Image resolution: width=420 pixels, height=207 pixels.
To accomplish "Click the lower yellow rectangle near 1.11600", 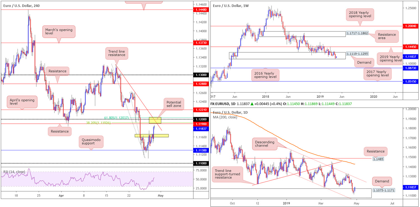I will point(152,136).
